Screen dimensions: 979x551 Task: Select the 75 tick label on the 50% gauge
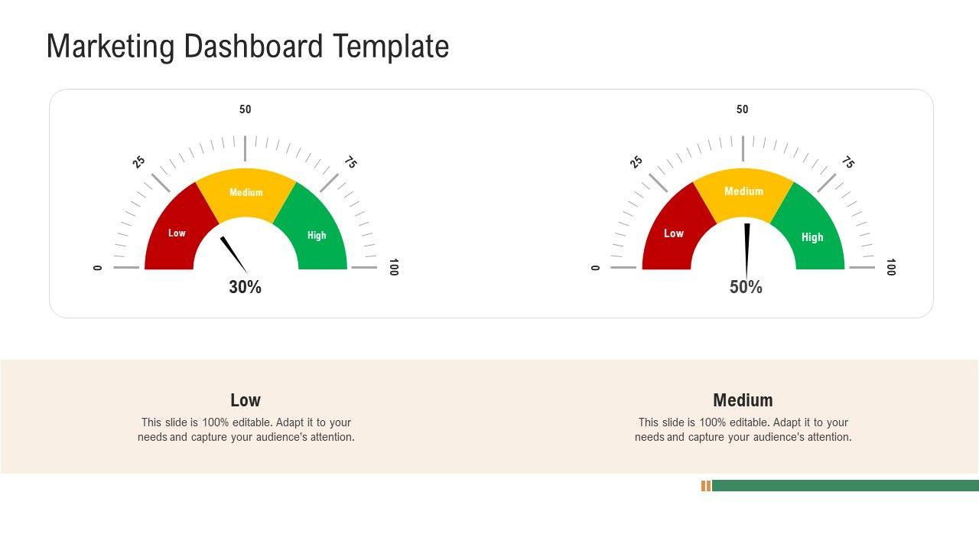tap(848, 162)
